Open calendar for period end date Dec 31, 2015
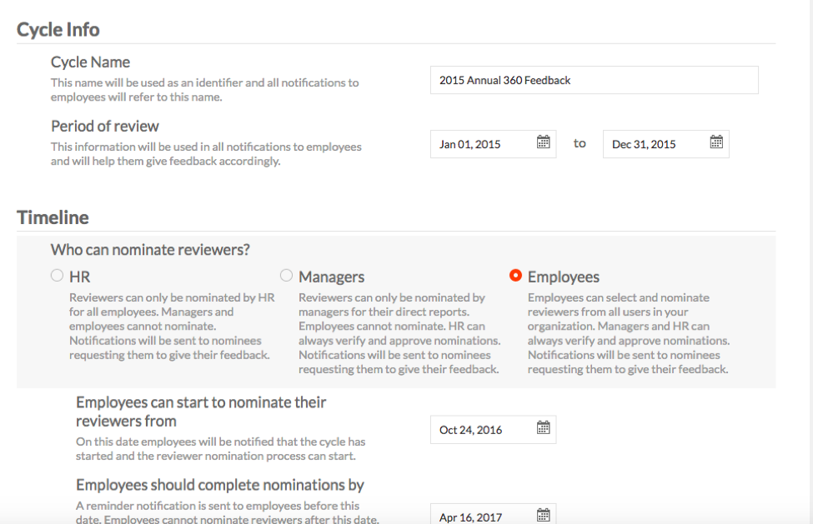 click(716, 142)
